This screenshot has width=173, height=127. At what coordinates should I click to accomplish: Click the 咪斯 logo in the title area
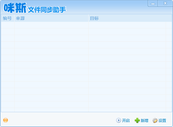pyautogui.click(x=15, y=8)
